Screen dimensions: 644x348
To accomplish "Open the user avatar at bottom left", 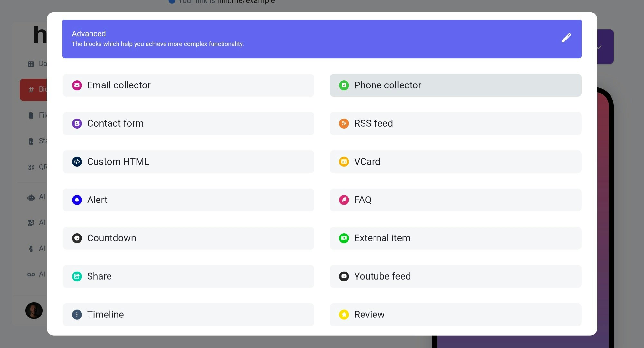I will click(x=34, y=310).
